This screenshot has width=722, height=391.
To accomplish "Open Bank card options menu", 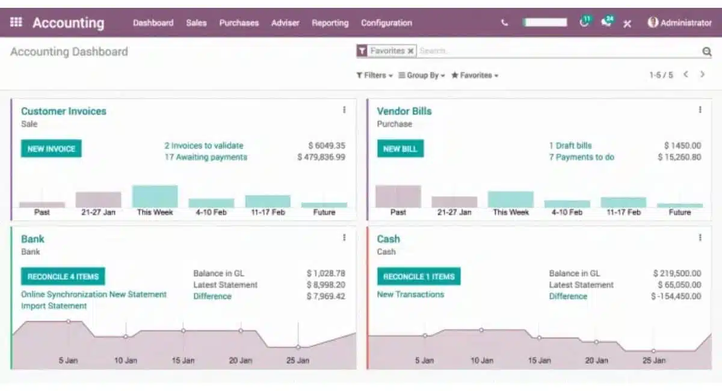I will (x=344, y=238).
